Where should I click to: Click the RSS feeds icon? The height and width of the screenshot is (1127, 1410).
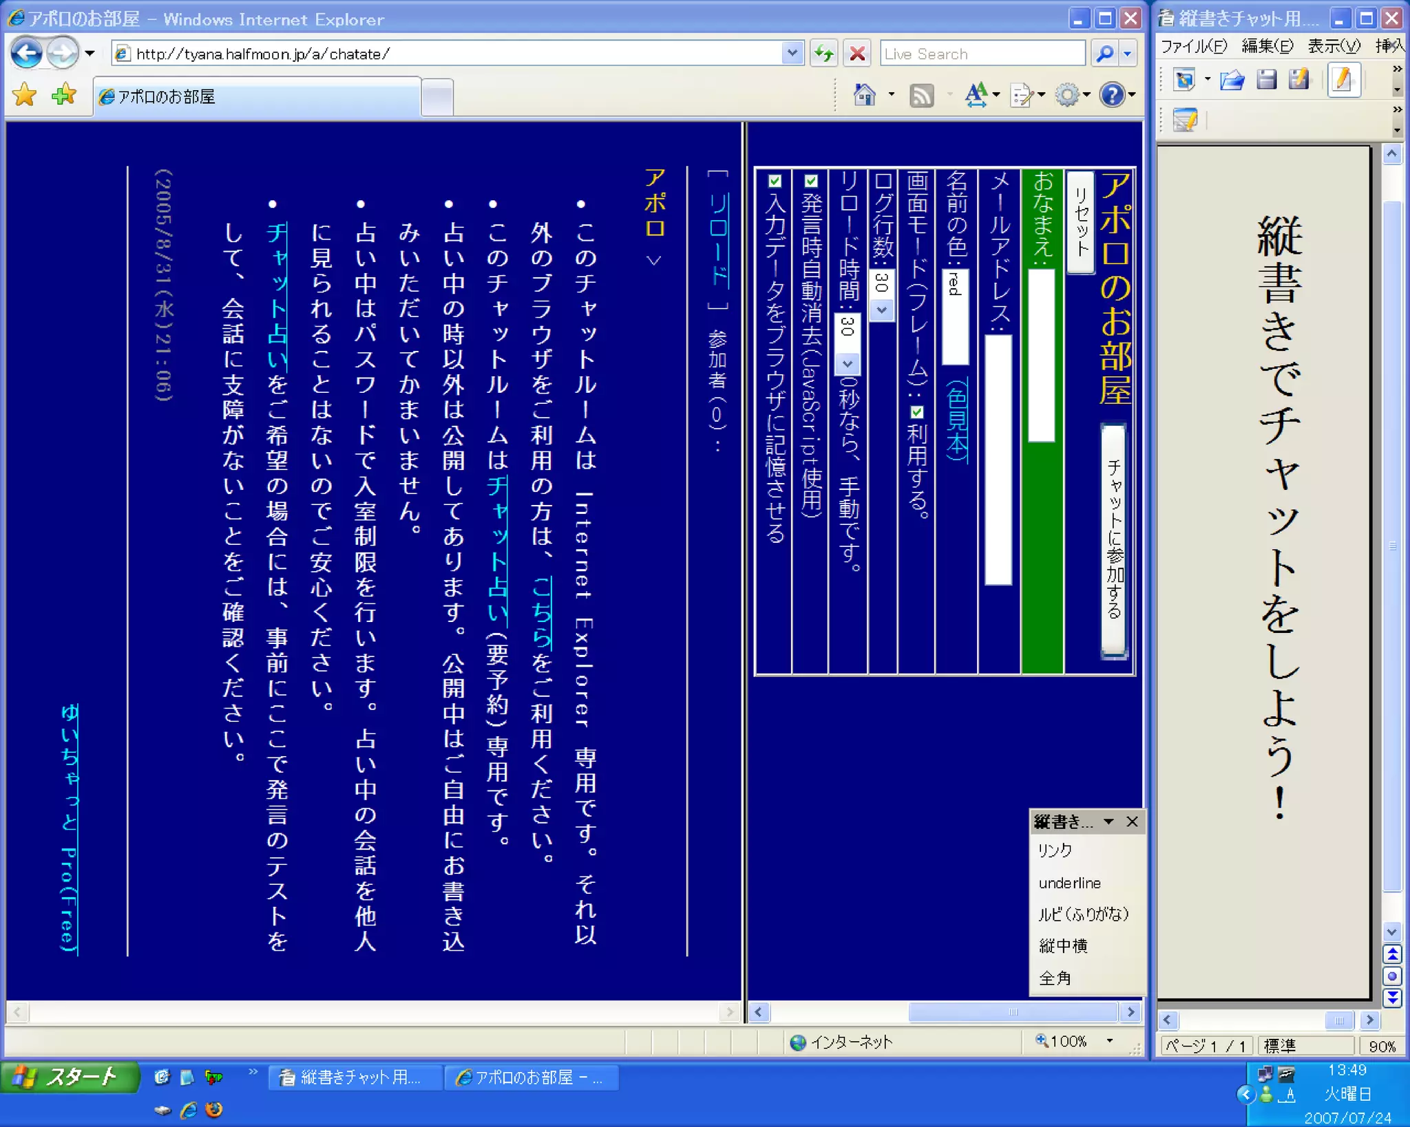click(x=921, y=95)
